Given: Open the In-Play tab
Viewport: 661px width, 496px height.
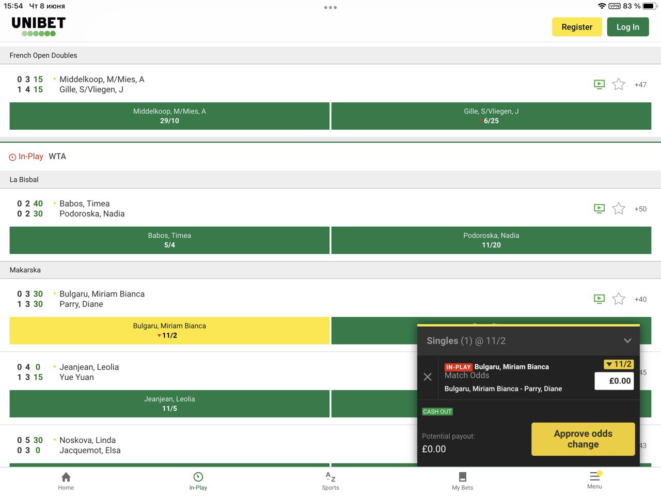Looking at the screenshot, I should pyautogui.click(x=198, y=481).
